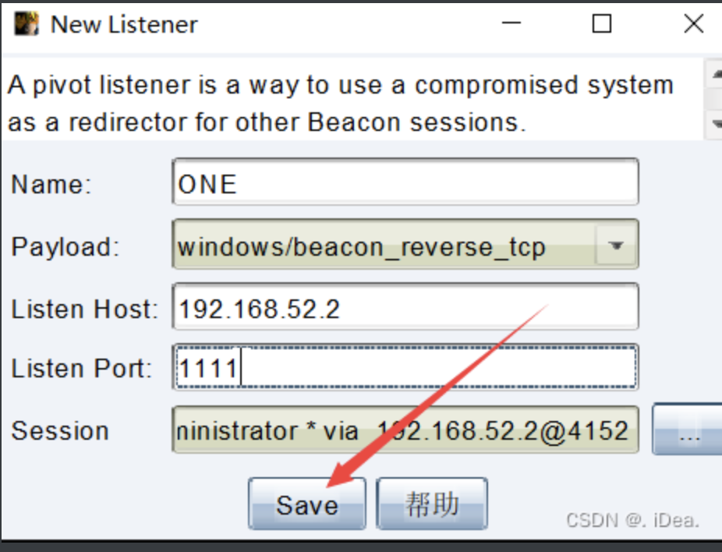This screenshot has width=722, height=552.
Task: Click the Session label
Action: pyautogui.click(x=60, y=431)
